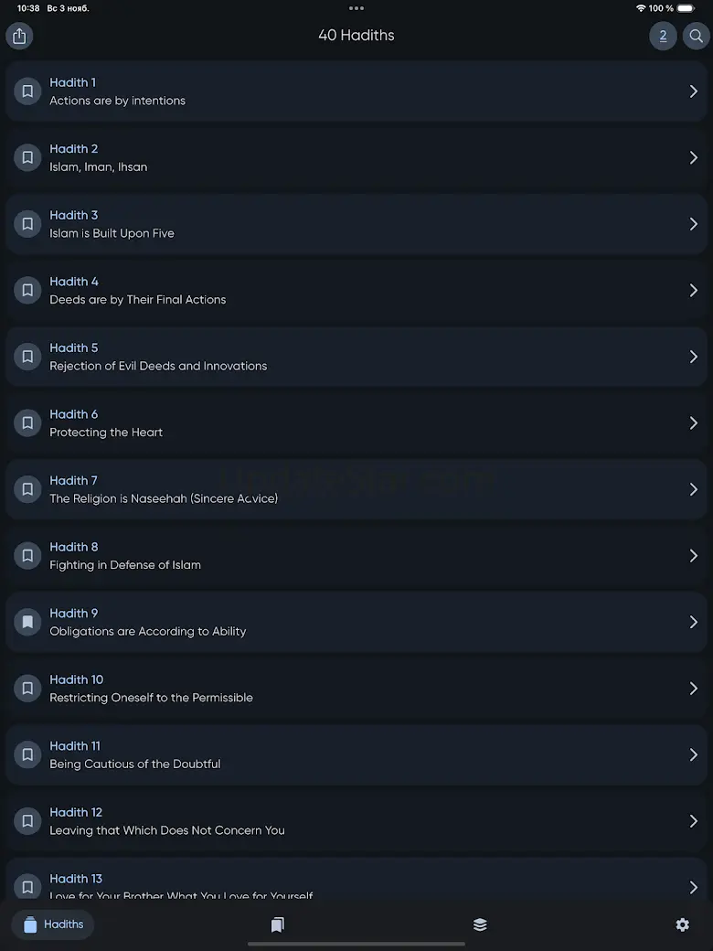Screen dimensions: 713x951
Task: Tap the underlined 2 button in header
Action: tap(663, 36)
